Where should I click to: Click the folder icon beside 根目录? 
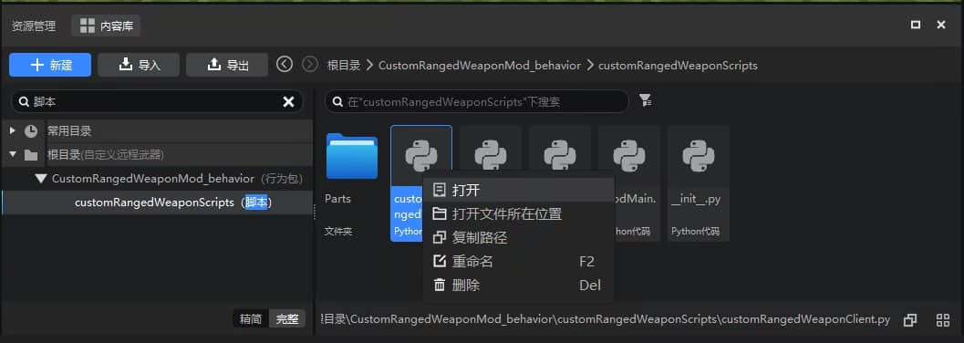(31, 155)
